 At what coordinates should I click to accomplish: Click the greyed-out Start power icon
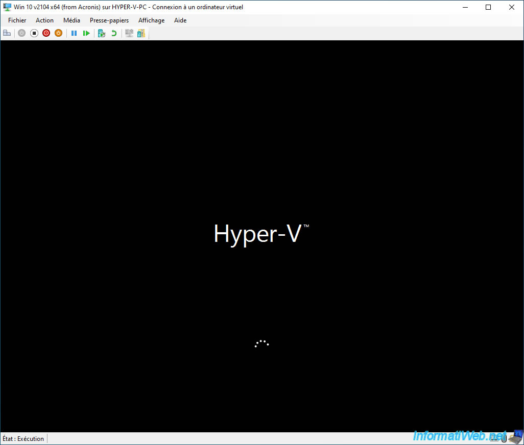pyautogui.click(x=22, y=33)
